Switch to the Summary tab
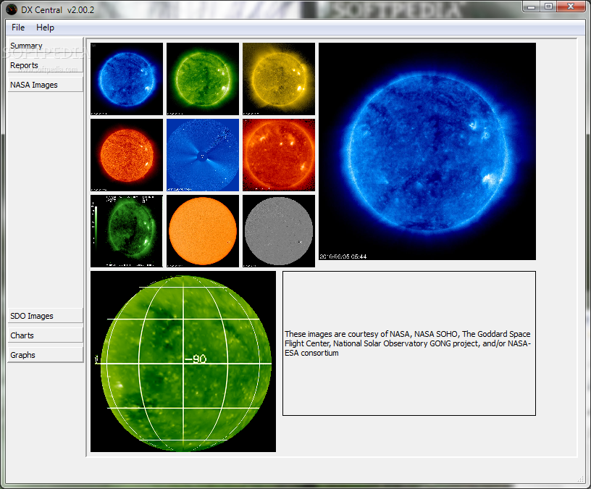This screenshot has height=489, width=591. tap(45, 46)
